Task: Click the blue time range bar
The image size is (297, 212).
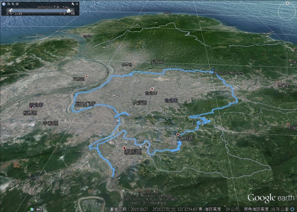Action: [40, 11]
